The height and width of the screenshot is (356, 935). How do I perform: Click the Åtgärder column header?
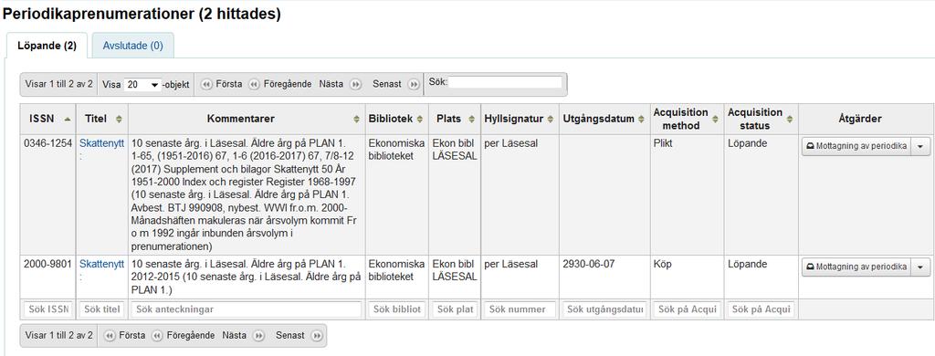point(866,119)
